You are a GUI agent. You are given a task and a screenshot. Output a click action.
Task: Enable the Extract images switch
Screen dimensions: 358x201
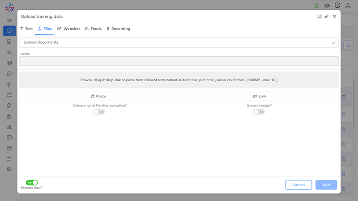[x=259, y=112]
